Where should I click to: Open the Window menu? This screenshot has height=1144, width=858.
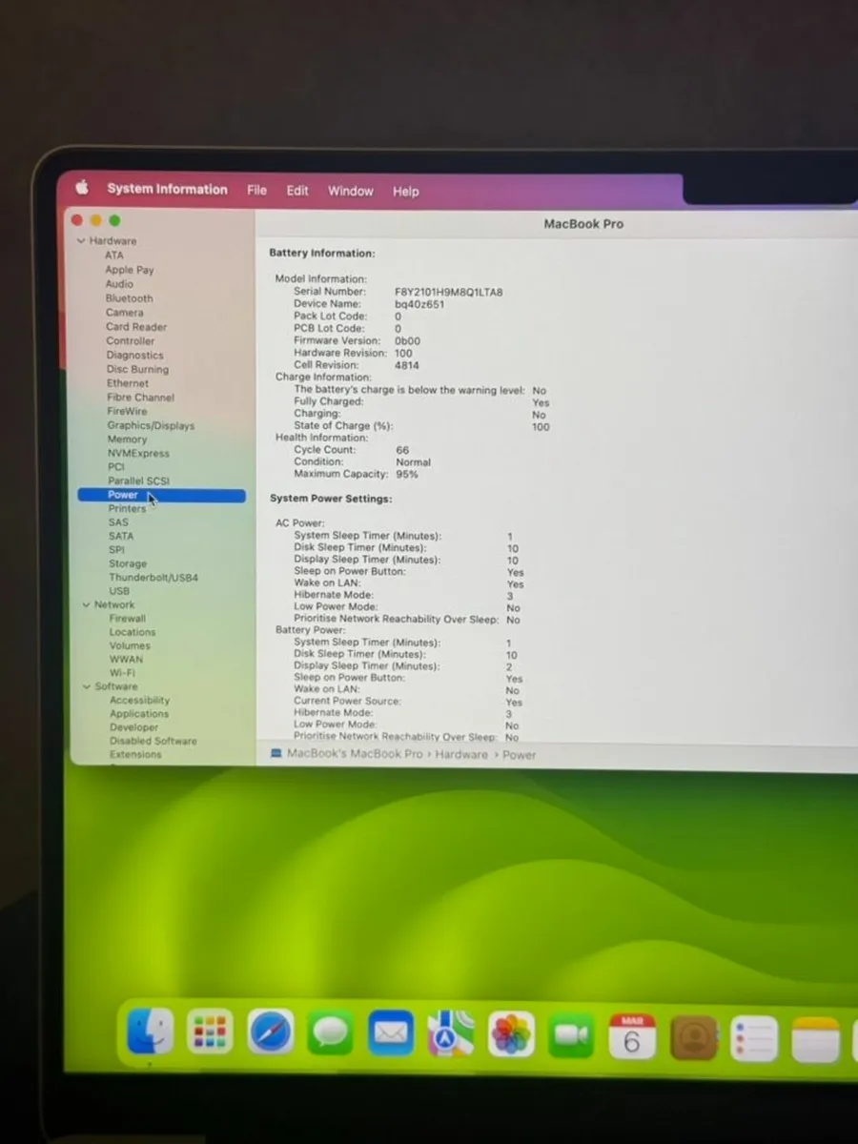coord(350,191)
